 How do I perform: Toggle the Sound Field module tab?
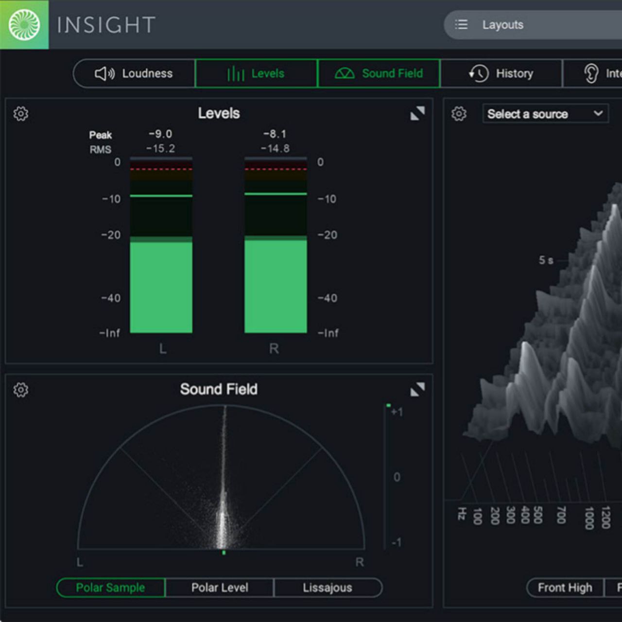click(x=379, y=73)
